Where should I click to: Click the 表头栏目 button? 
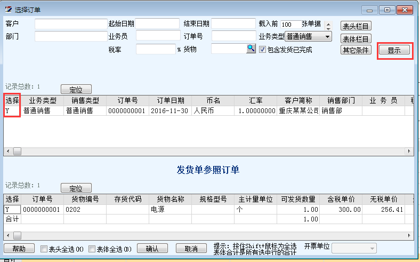[x=356, y=26]
